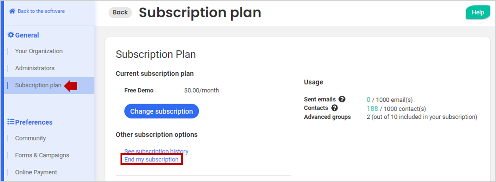Click the Preferences list icon
Screen dimensions: 496x182
tap(11, 122)
